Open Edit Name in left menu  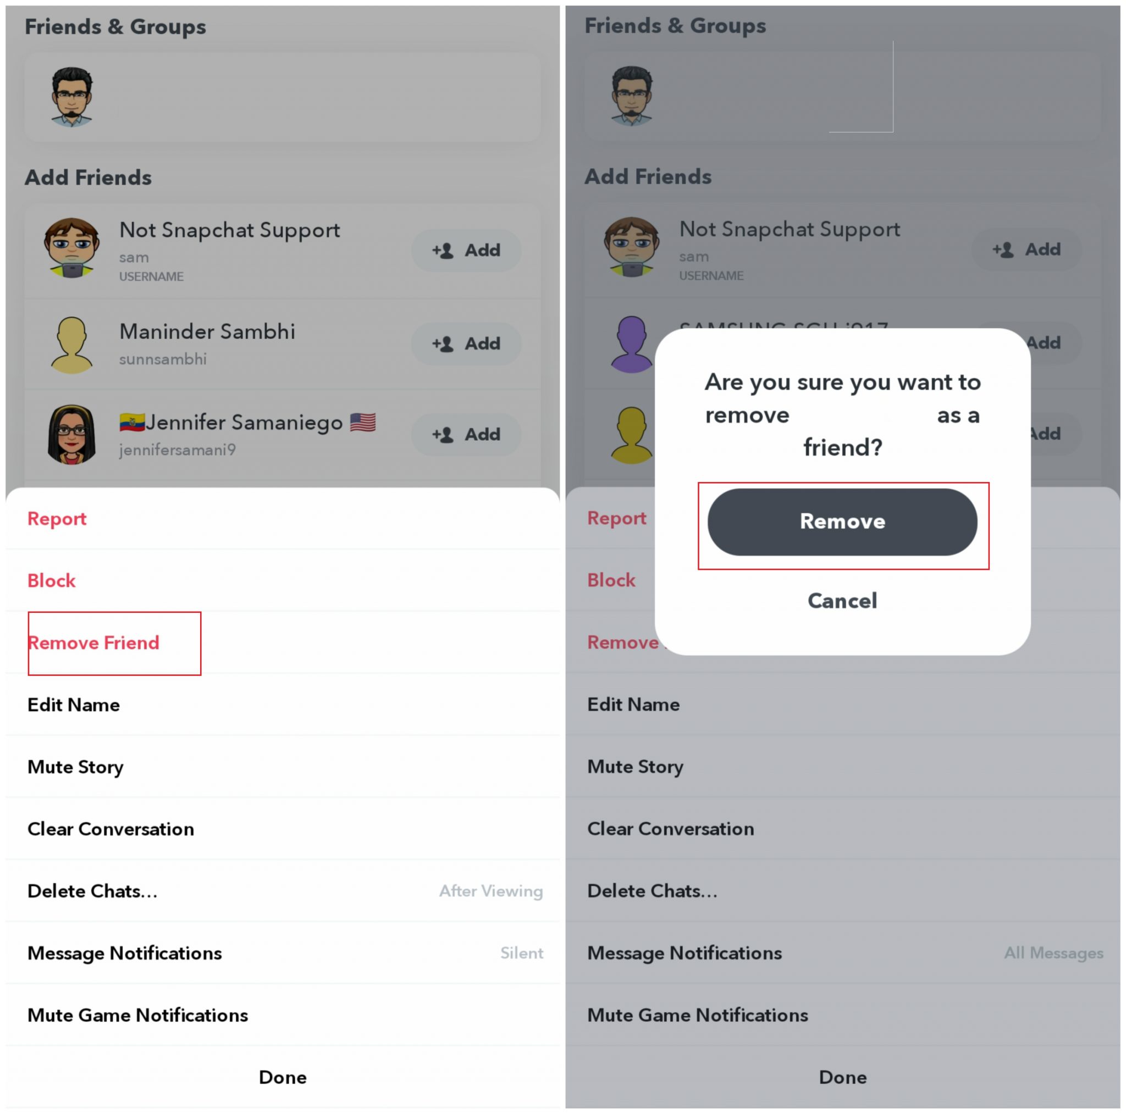pyautogui.click(x=283, y=705)
